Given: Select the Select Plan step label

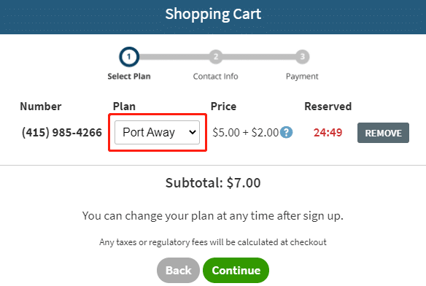Looking at the screenshot, I should [129, 77].
